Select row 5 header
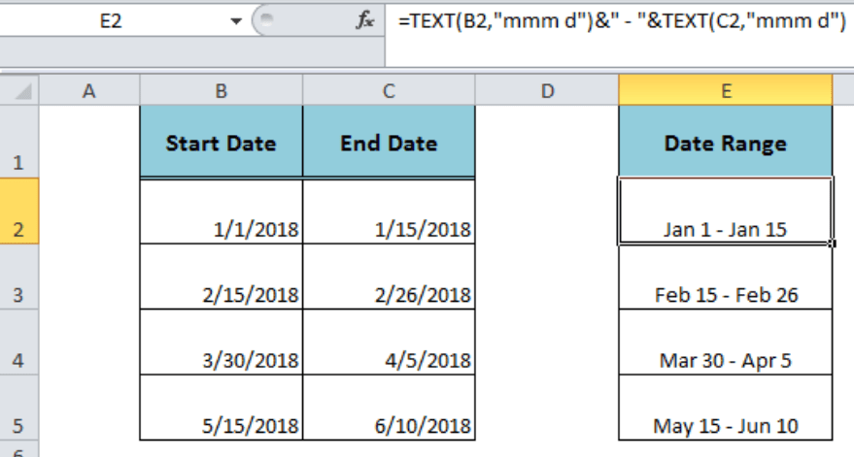This screenshot has width=854, height=457. (x=18, y=408)
